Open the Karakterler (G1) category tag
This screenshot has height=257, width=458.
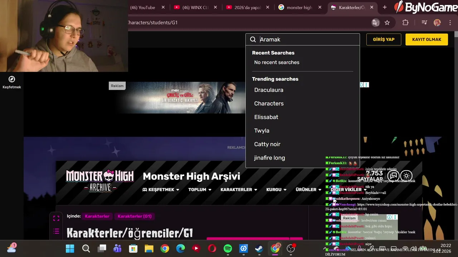click(135, 216)
